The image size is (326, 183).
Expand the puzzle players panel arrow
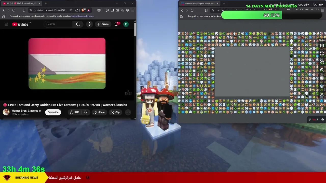point(322,120)
